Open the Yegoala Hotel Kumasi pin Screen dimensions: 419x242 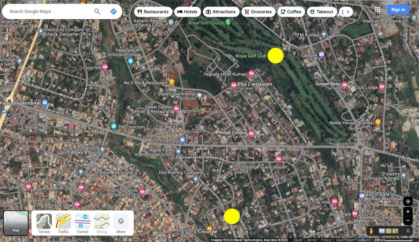click(252, 74)
